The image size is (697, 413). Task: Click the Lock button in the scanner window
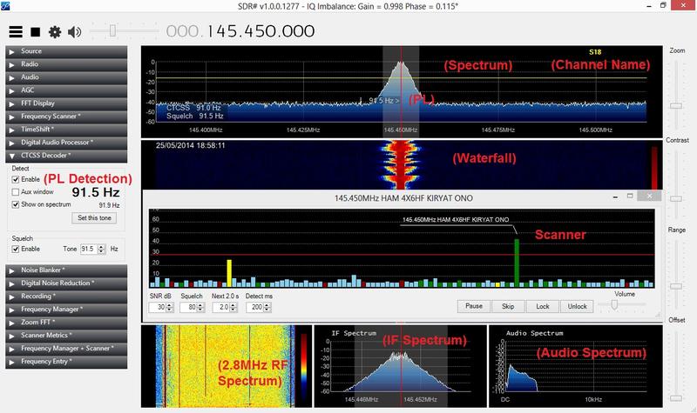(542, 307)
